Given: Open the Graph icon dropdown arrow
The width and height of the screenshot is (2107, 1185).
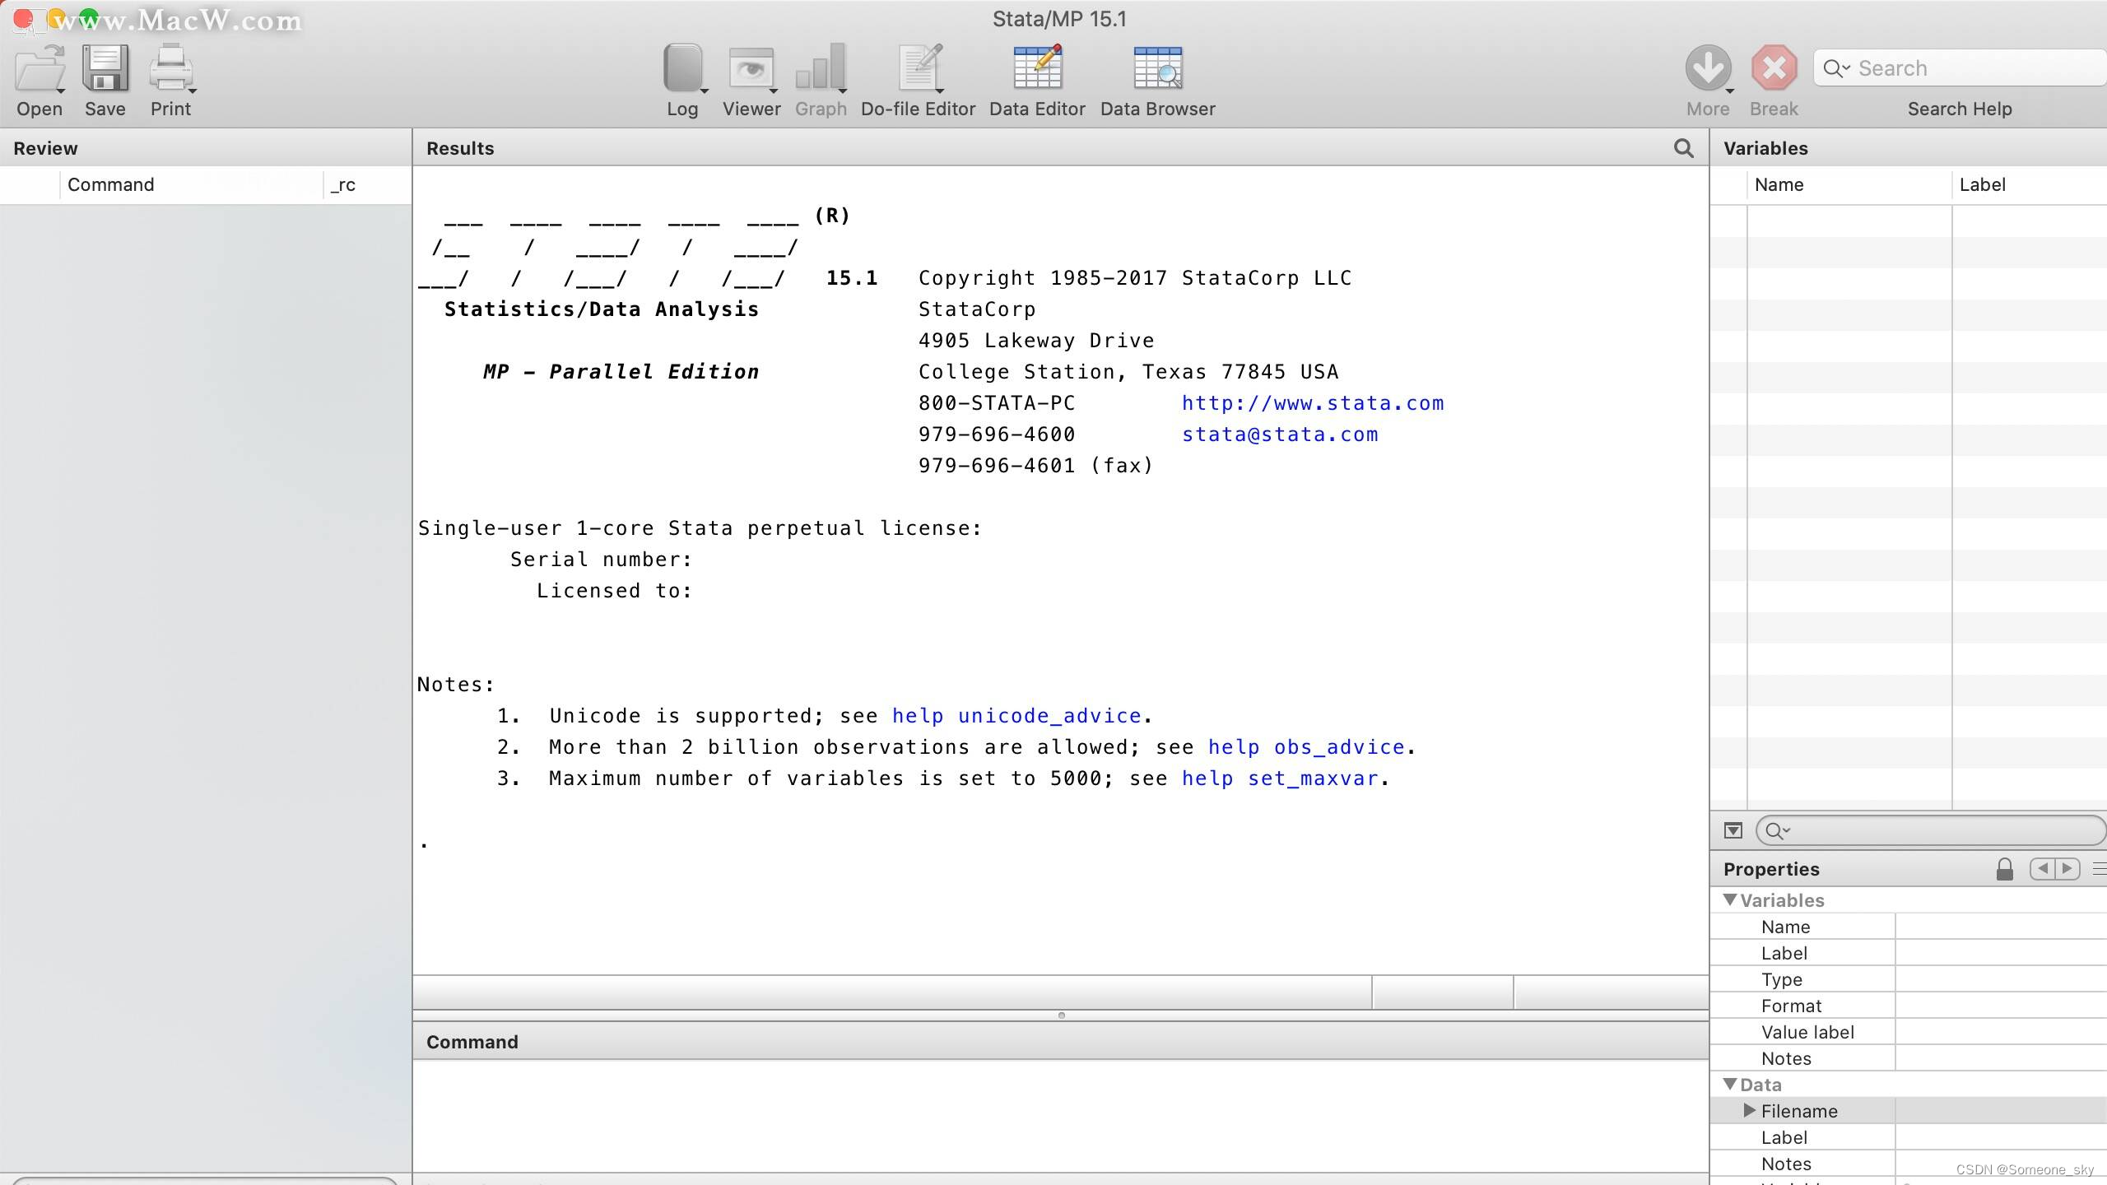Looking at the screenshot, I should pos(843,90).
